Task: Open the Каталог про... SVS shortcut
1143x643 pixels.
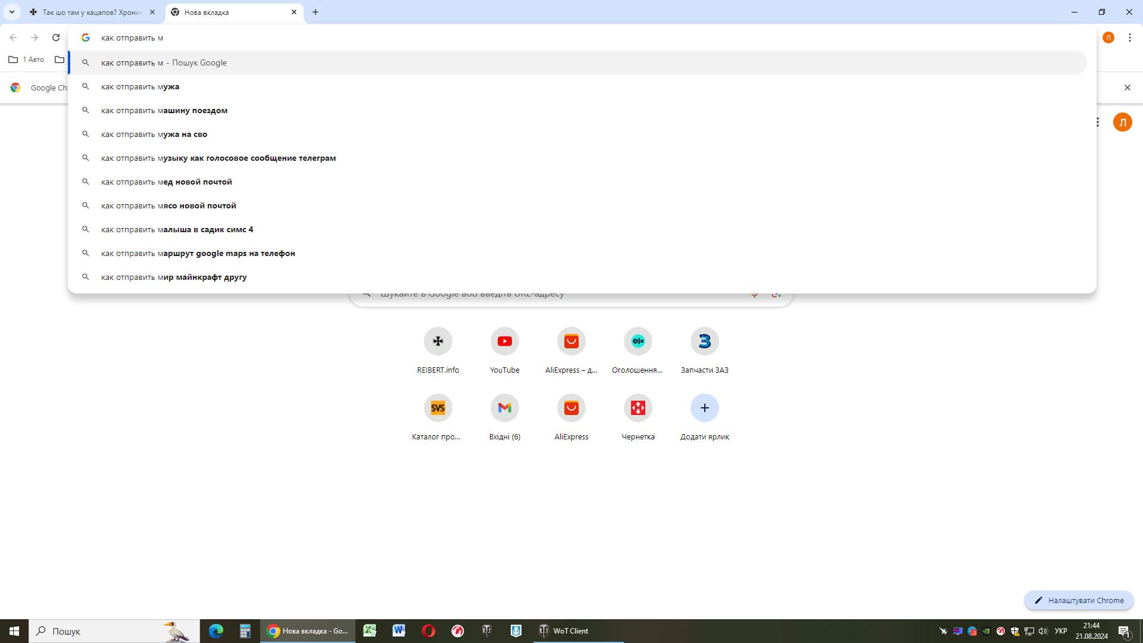Action: [438, 408]
